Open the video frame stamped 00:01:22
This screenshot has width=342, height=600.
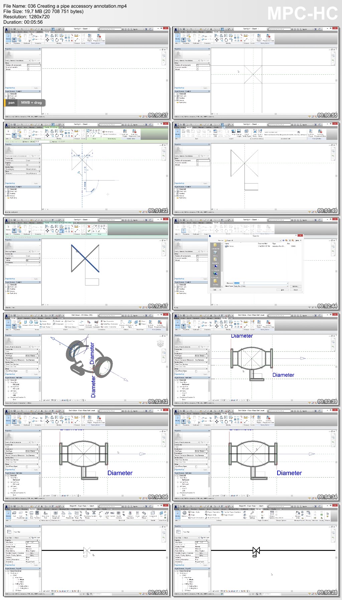(x=87, y=168)
